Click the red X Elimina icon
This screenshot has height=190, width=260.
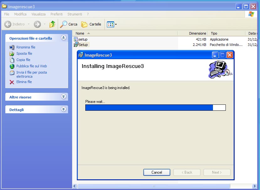12,82
